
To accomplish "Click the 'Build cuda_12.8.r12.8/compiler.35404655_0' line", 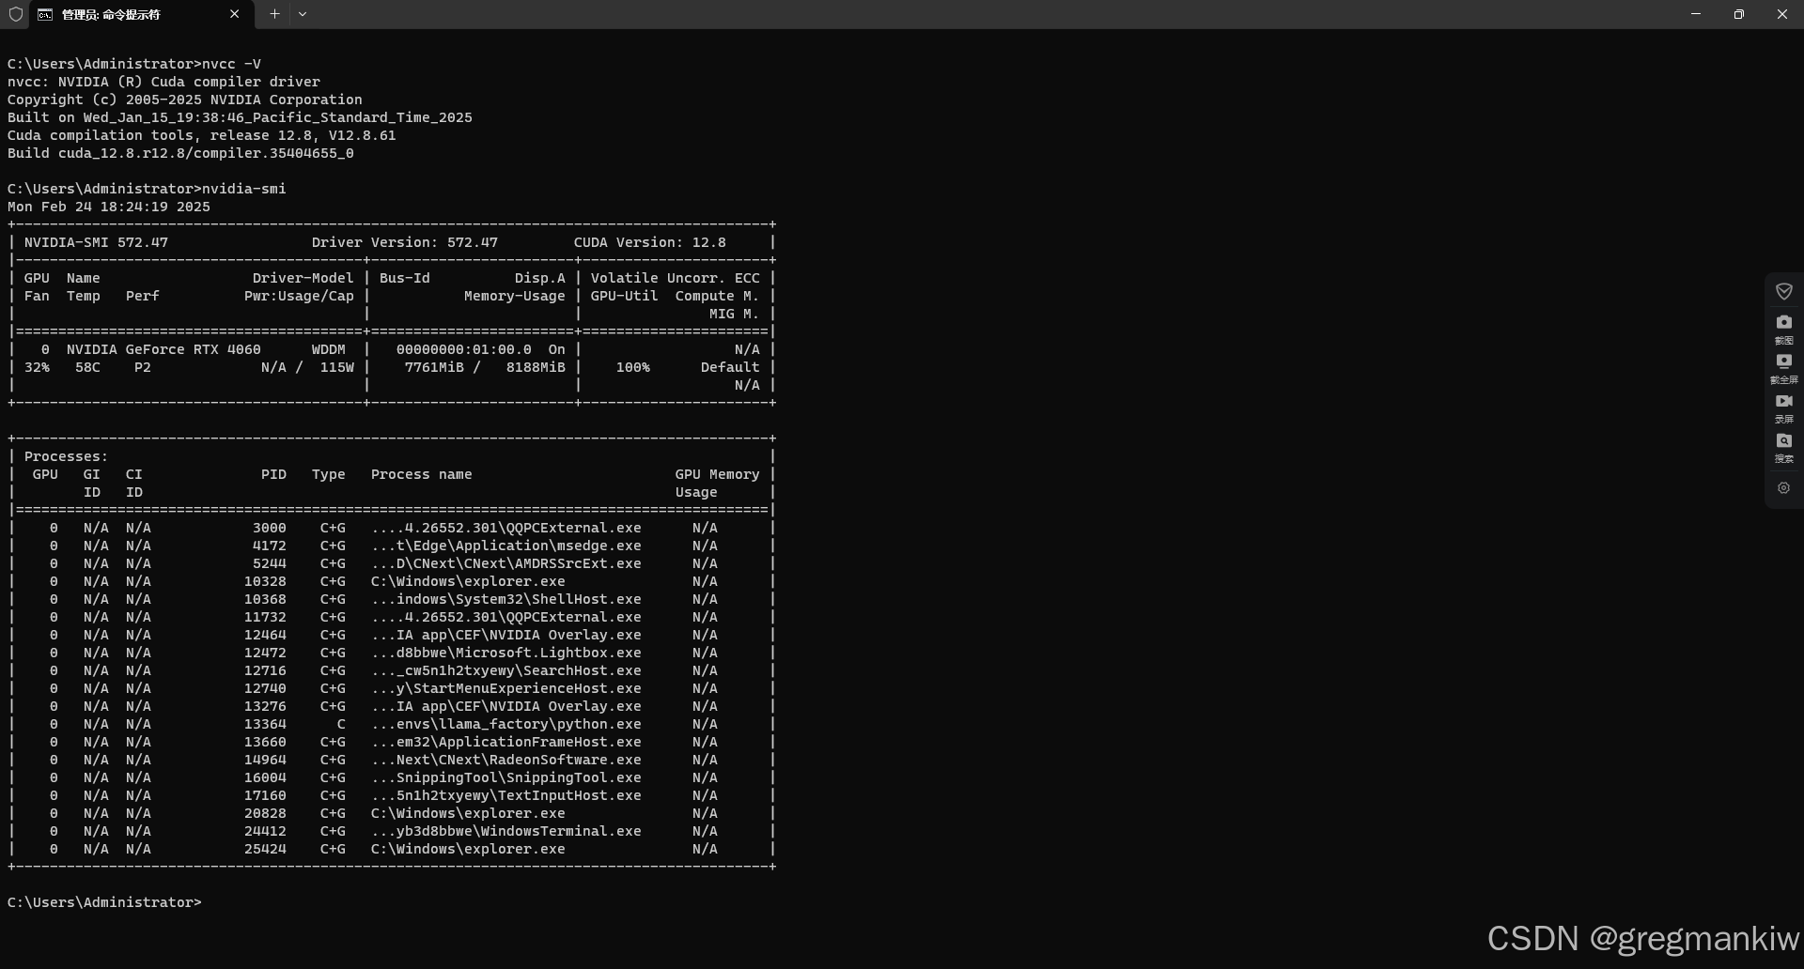I will coord(180,153).
